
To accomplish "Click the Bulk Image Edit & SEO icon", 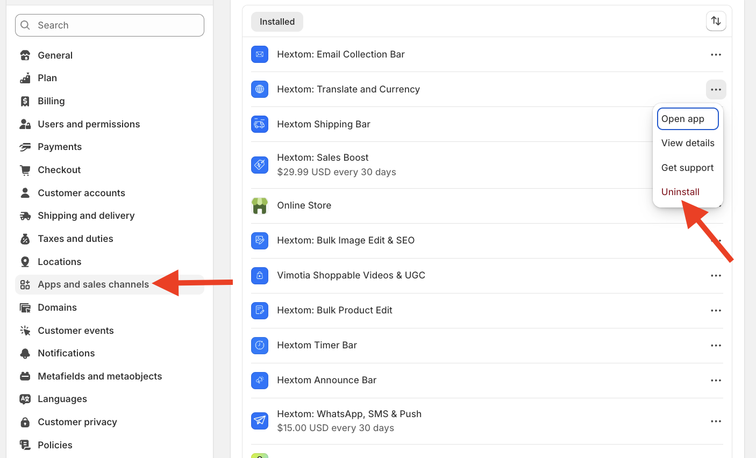I will click(x=260, y=240).
